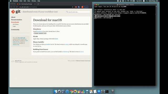Open Spotlight search in the menu bar
The image size is (168, 94).
point(147,1)
